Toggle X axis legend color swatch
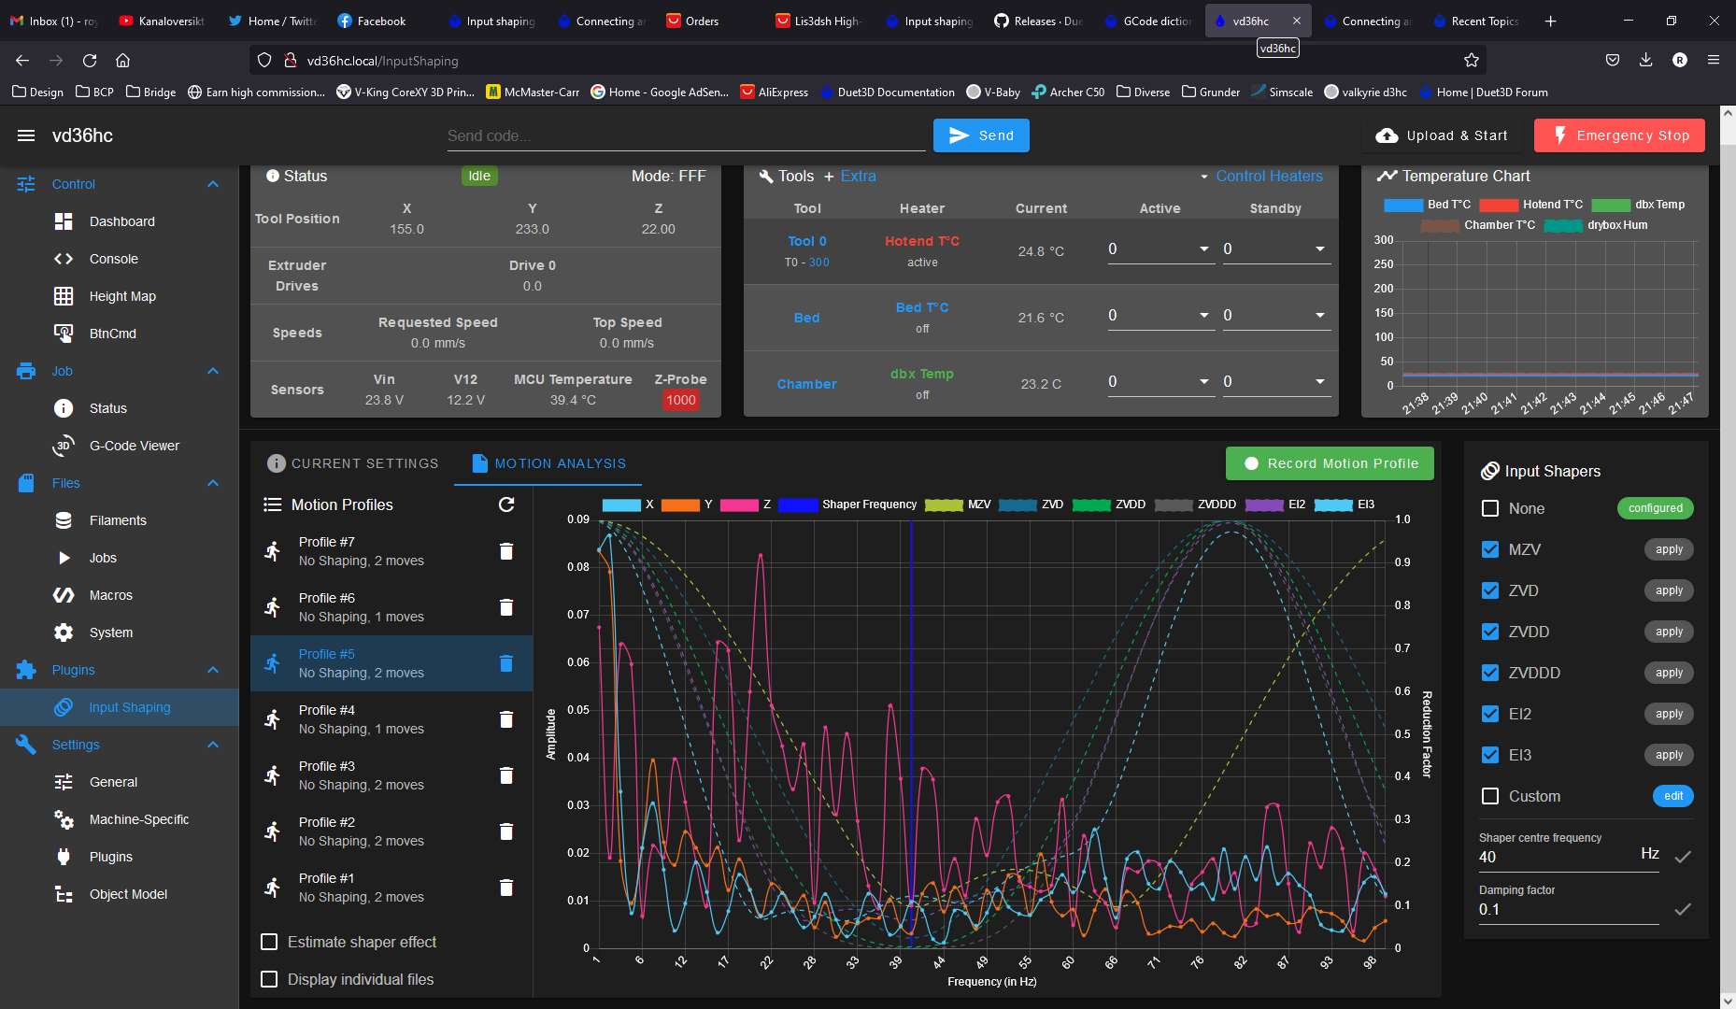Viewport: 1736px width, 1009px height. pyautogui.click(x=621, y=504)
